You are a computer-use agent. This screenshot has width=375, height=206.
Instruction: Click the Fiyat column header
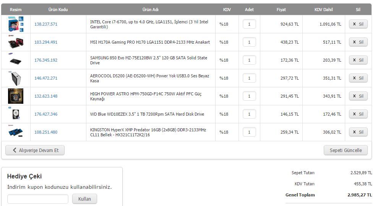click(281, 10)
